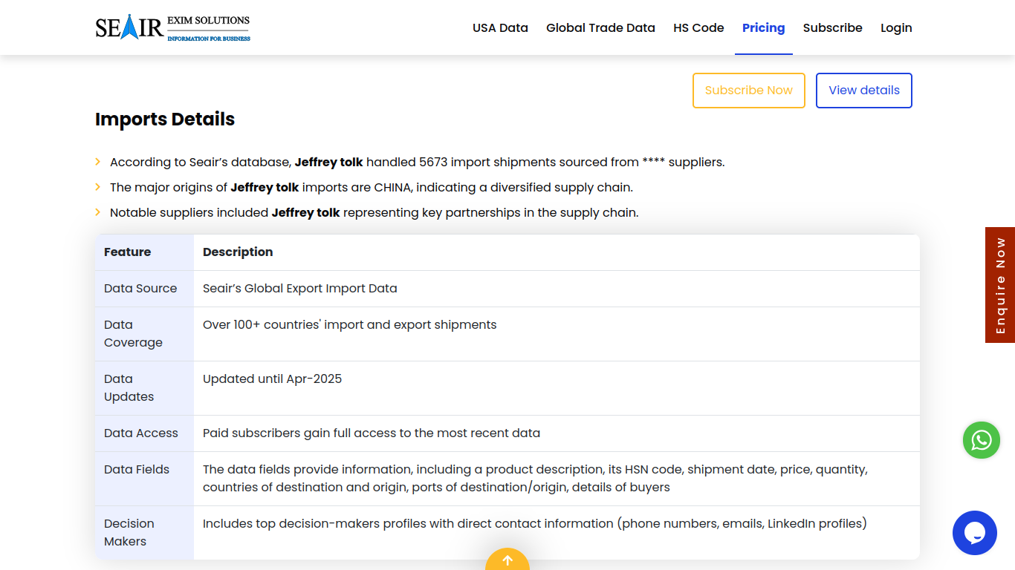The height and width of the screenshot is (570, 1015).
Task: Click the Notable suppliers line
Action: (x=374, y=212)
